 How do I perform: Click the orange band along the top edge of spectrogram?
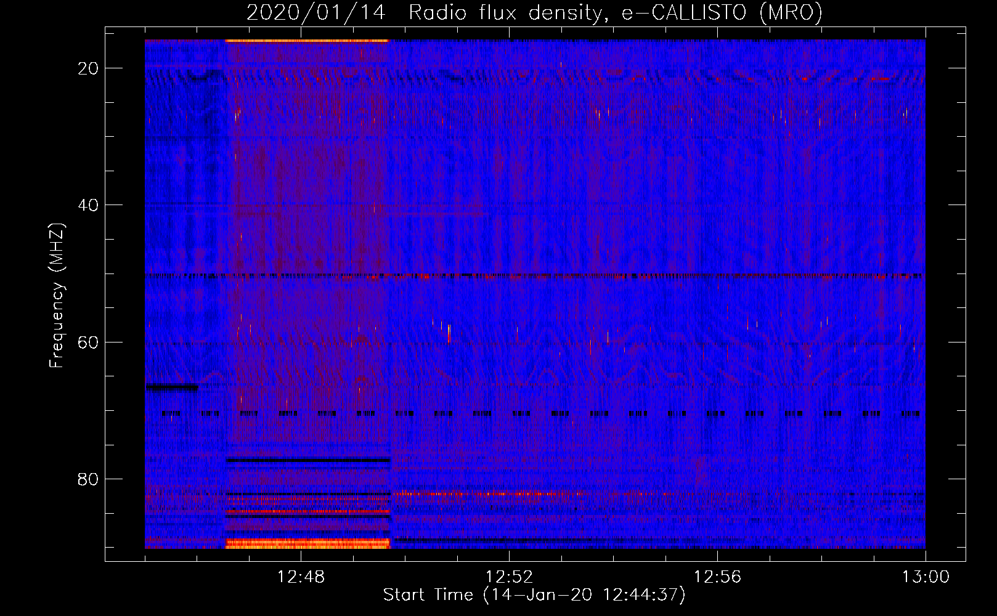coord(307,41)
